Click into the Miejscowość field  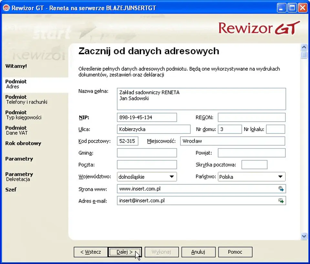[x=233, y=141]
